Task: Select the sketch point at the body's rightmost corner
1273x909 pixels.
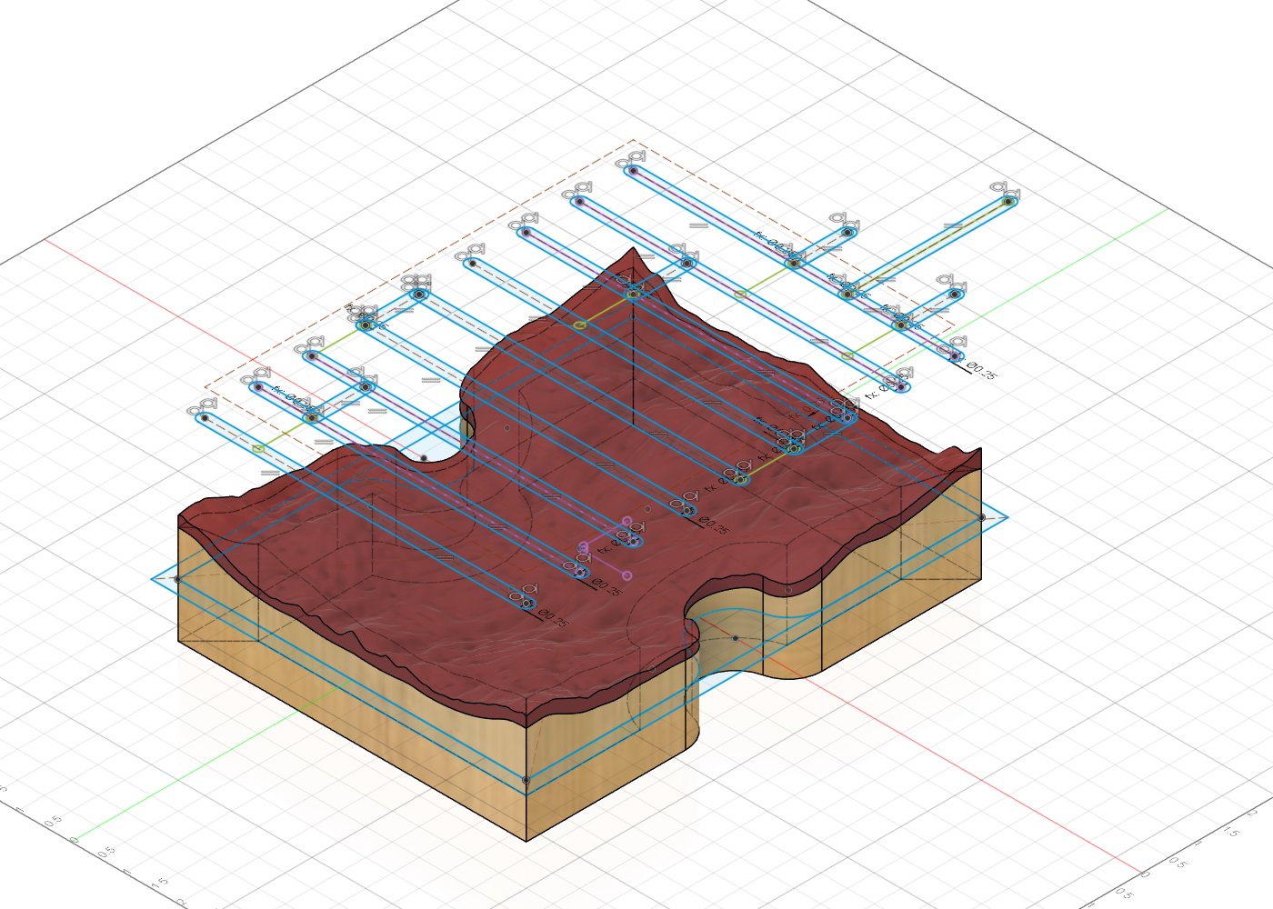Action: pos(981,517)
